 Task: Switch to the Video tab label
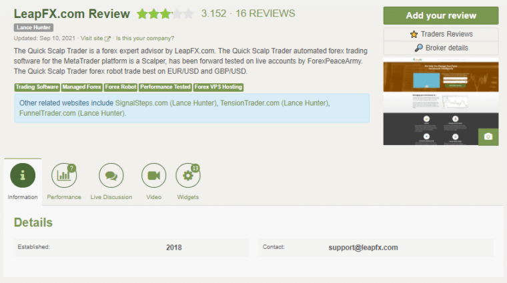(153, 197)
